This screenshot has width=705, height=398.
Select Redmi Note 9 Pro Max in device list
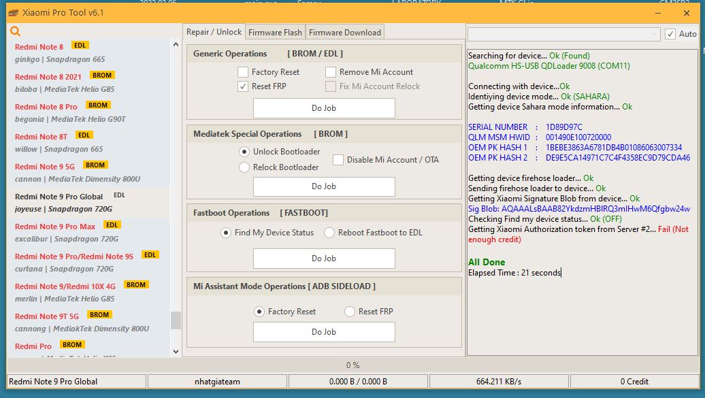tap(55, 227)
